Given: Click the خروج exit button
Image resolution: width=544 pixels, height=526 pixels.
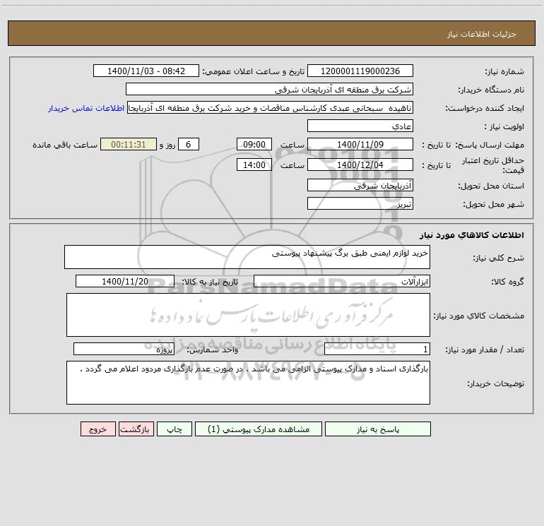Looking at the screenshot, I should coord(97,429).
